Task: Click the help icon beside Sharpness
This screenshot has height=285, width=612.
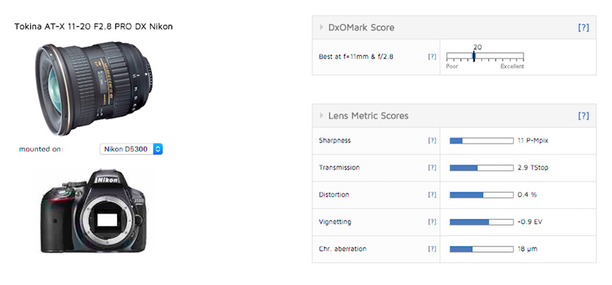Action: 432,140
